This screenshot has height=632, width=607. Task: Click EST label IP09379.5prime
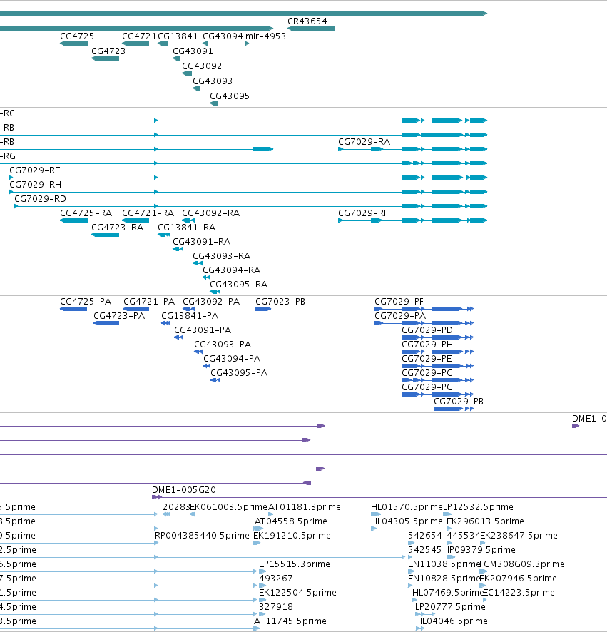point(481,550)
